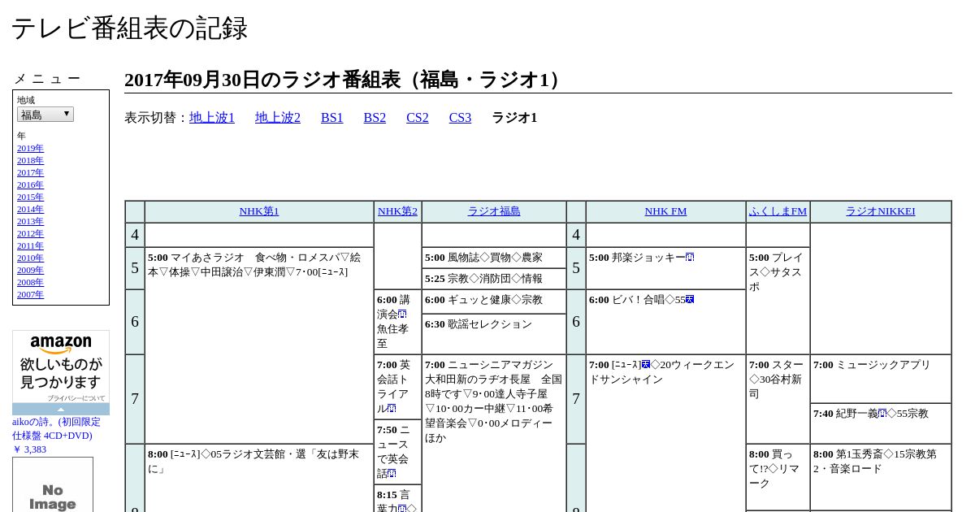The height and width of the screenshot is (512, 975).
Task: Click the icon after 邦楽ジョッキー
Action: [690, 257]
